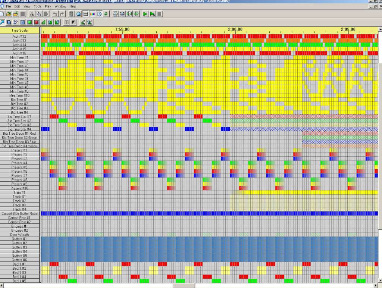Select the Fade Up tool

click(50, 22)
